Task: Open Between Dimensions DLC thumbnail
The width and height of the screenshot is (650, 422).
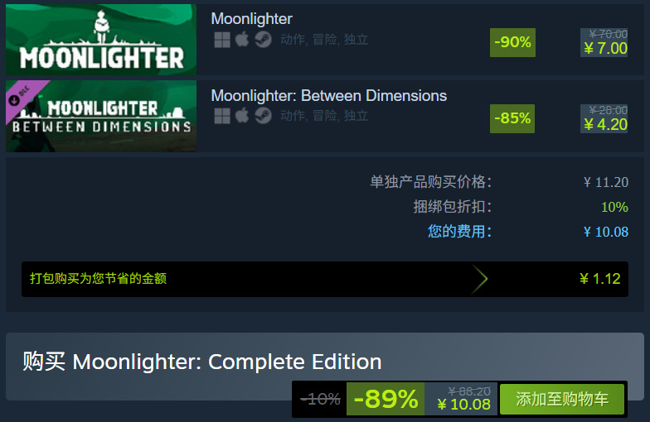Action: point(101,116)
